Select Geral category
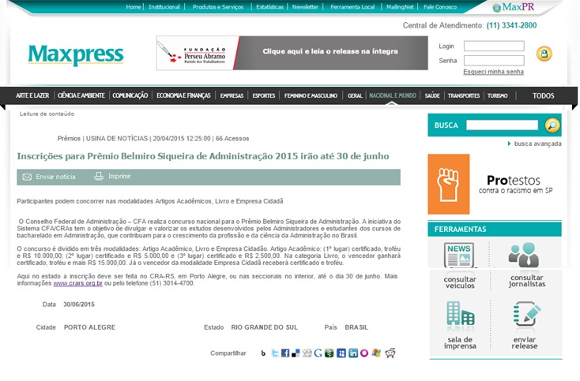Viewport: 580px width, 381px height. tap(355, 95)
